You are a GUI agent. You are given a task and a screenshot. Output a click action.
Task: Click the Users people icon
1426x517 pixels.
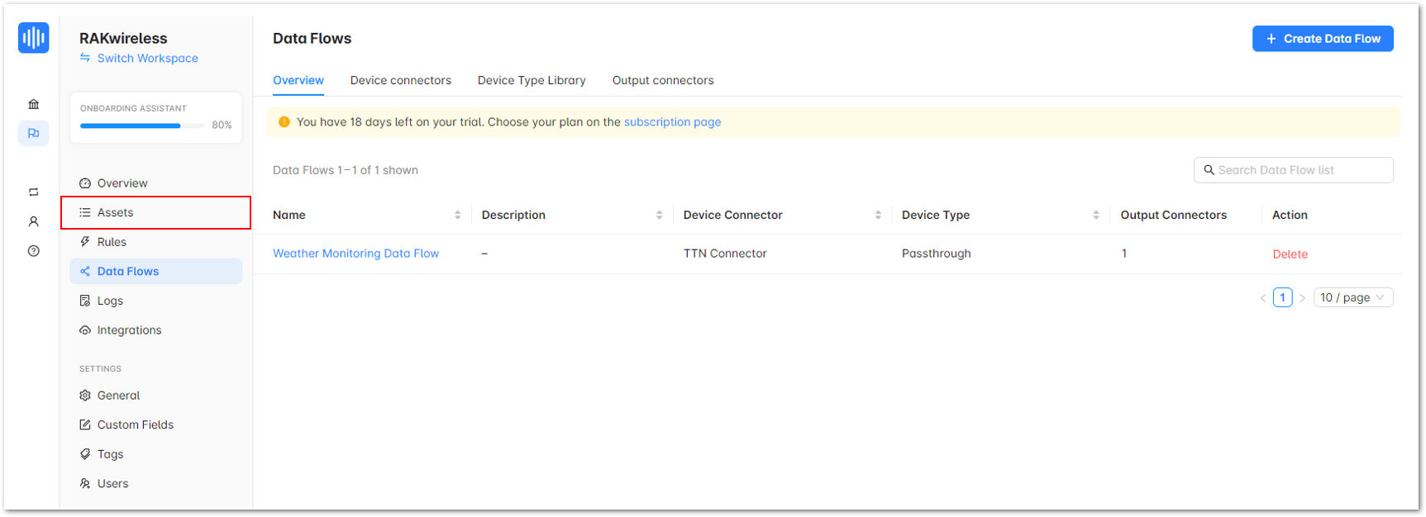85,484
